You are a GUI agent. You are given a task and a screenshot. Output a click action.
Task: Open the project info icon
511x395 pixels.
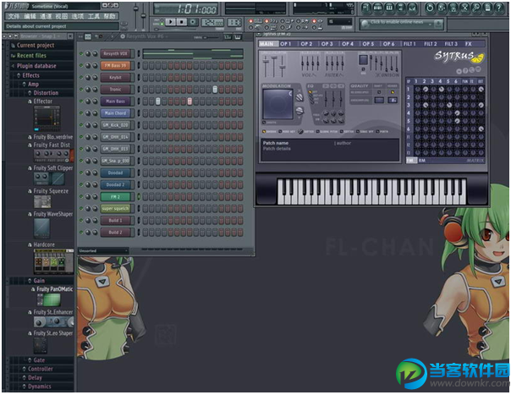click(487, 8)
